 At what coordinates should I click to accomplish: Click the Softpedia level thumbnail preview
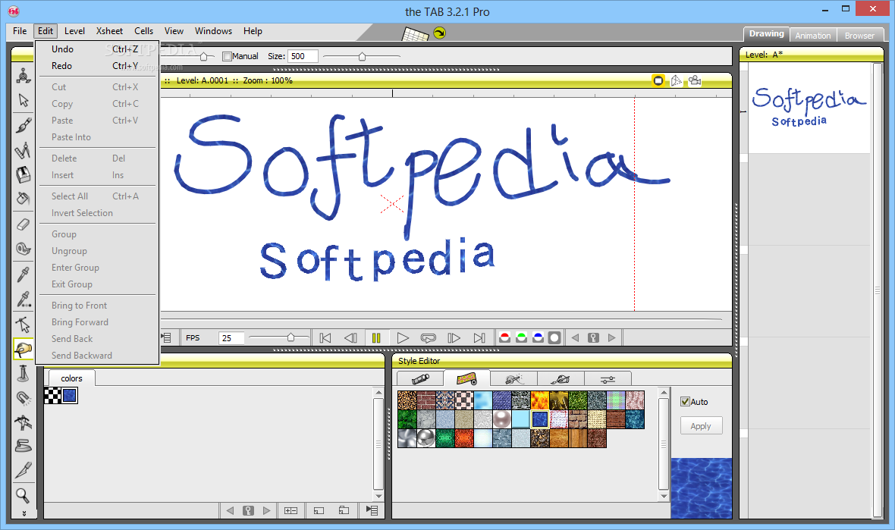coord(809,108)
